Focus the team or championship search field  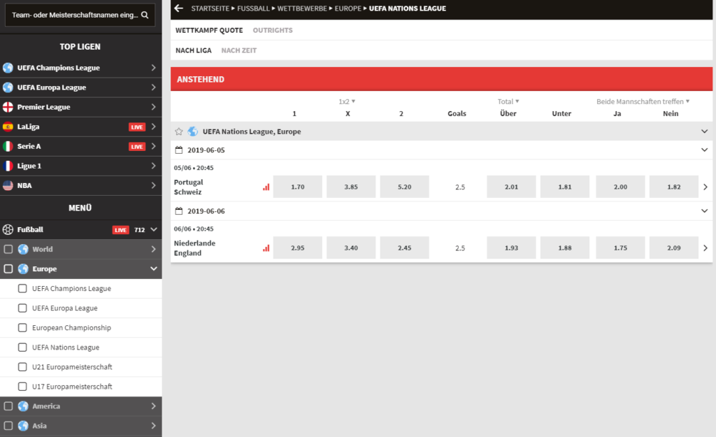point(80,15)
